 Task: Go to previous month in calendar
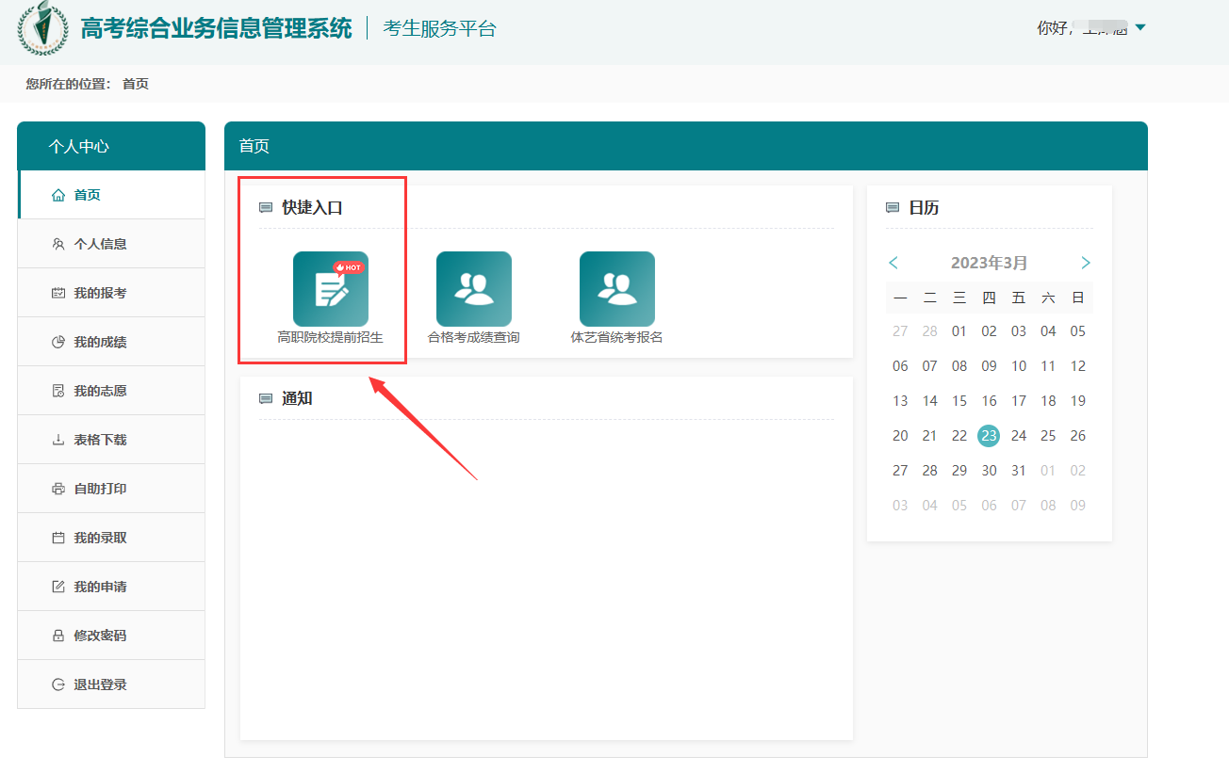coord(893,263)
